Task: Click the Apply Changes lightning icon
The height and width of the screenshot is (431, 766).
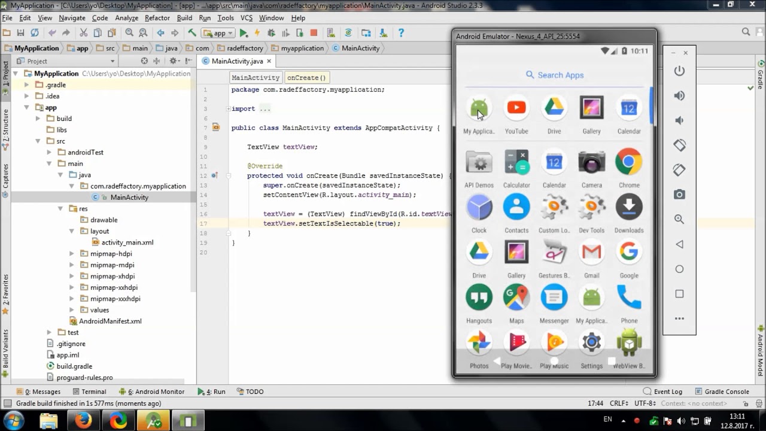Action: (257, 33)
